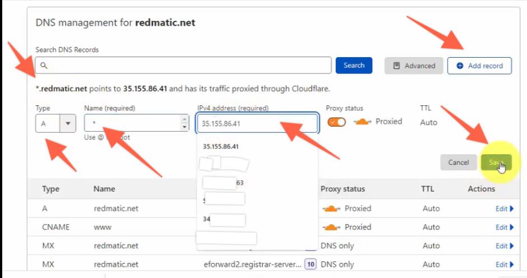Click the Type column header

(51, 189)
